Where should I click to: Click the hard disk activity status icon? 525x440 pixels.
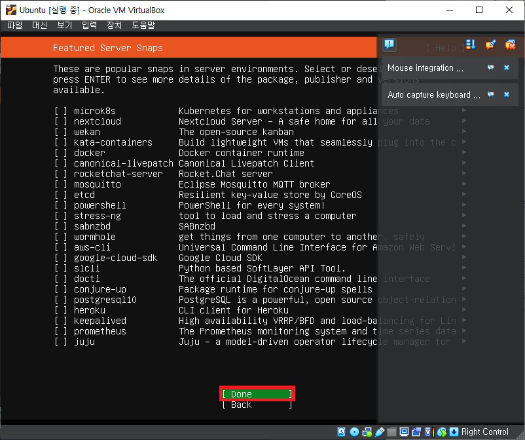pyautogui.click(x=342, y=432)
